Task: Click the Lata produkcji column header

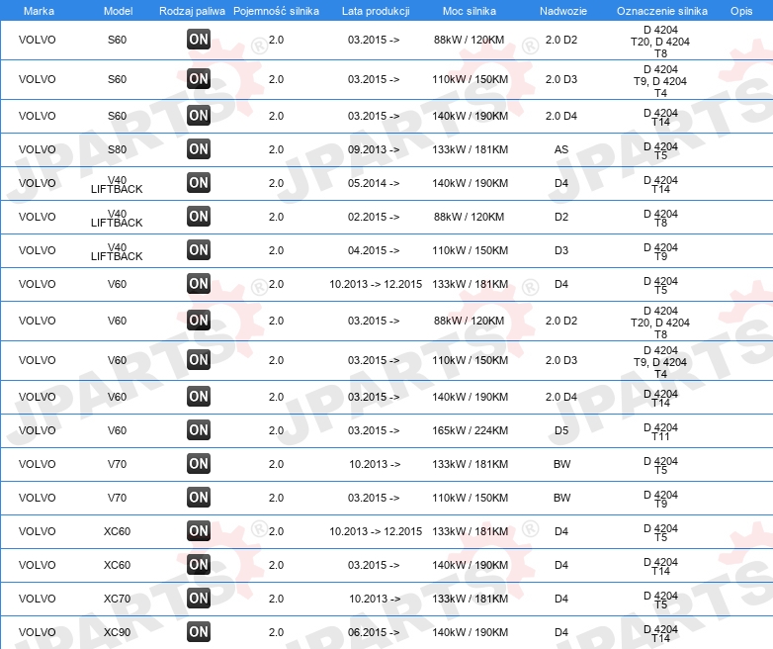Action: point(376,11)
